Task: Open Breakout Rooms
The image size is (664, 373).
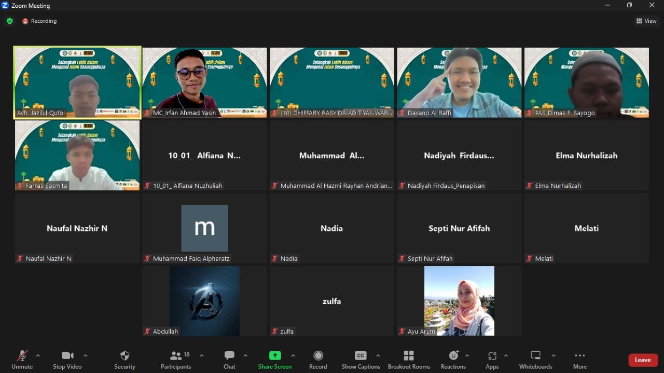Action: click(409, 360)
